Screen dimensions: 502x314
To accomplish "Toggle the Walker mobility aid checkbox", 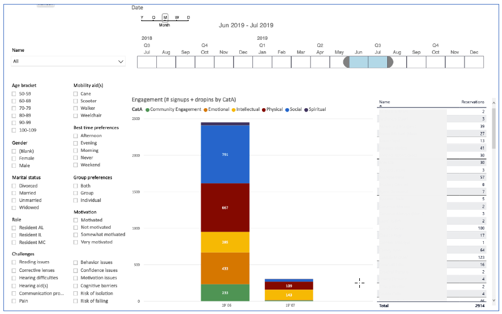I will point(76,108).
